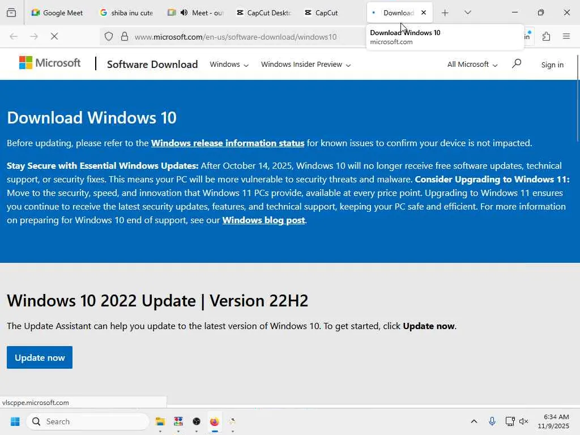The width and height of the screenshot is (580, 435).
Task: Open the Windows blog post link
Action: 264,220
